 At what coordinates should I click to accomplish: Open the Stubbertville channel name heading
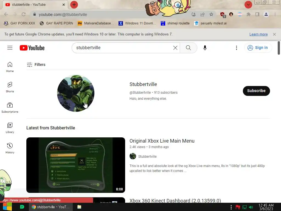[x=143, y=84]
